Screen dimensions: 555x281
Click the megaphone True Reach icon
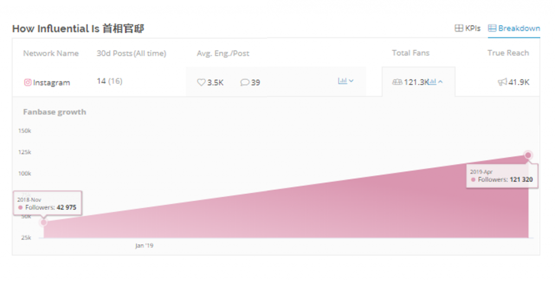click(x=502, y=82)
